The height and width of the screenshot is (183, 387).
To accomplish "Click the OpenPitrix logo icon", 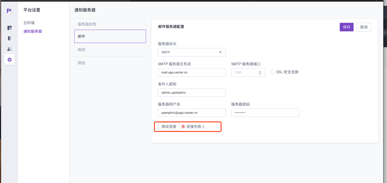I will pos(9,11).
